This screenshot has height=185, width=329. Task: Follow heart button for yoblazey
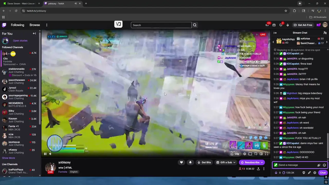[181, 162]
